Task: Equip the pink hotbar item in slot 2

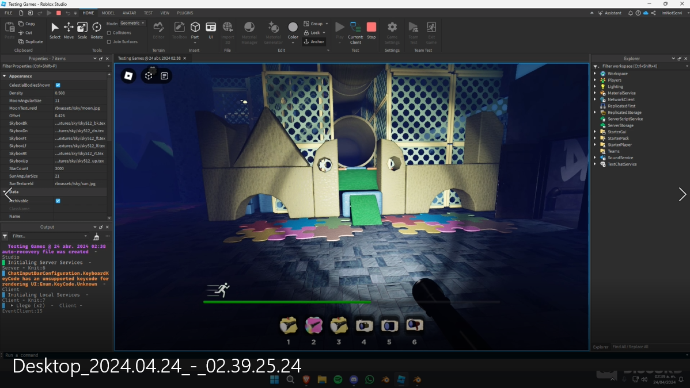Action: pyautogui.click(x=314, y=325)
